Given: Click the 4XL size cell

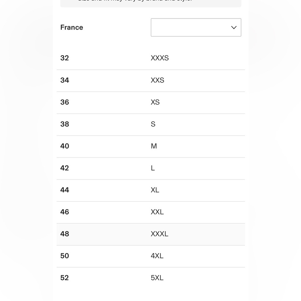Looking at the screenshot, I should point(157,256).
